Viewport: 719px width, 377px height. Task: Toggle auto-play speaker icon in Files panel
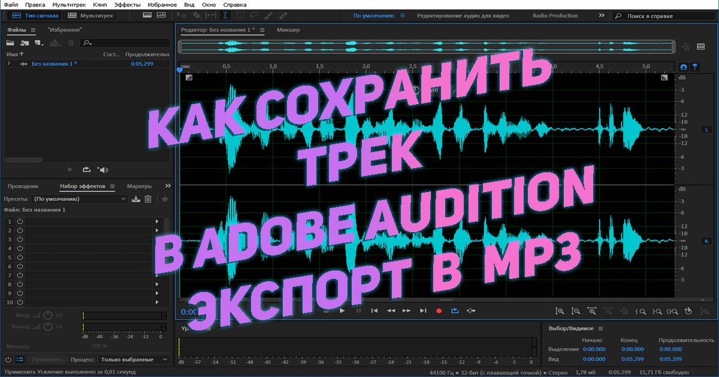[x=102, y=170]
